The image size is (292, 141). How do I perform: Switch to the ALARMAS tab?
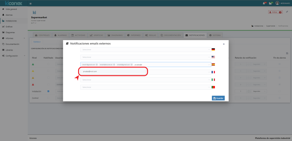(61, 35)
